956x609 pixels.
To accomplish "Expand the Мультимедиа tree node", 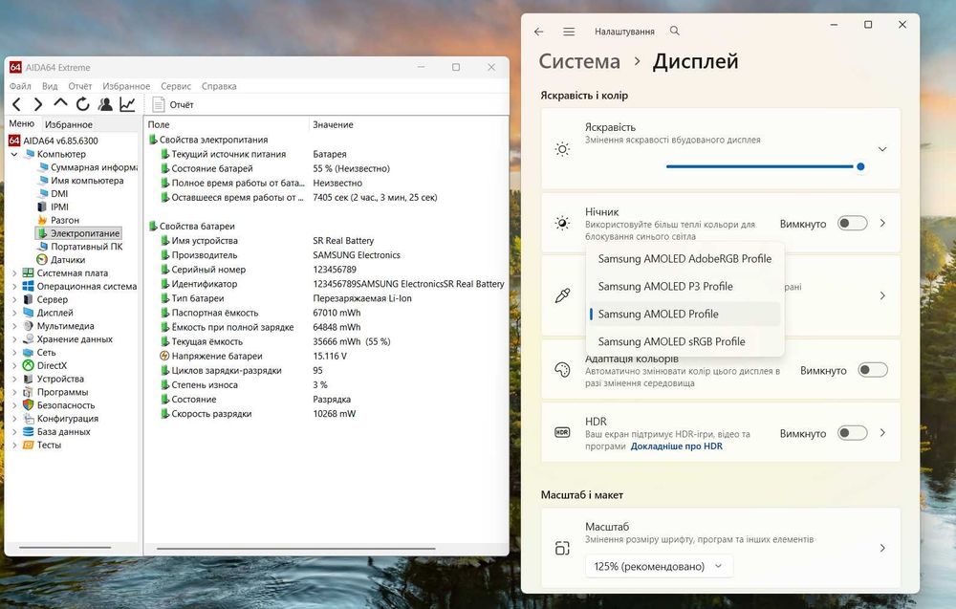I will [x=14, y=325].
